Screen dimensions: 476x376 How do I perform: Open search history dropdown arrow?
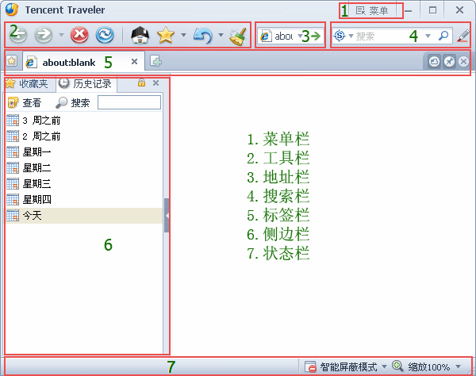428,36
